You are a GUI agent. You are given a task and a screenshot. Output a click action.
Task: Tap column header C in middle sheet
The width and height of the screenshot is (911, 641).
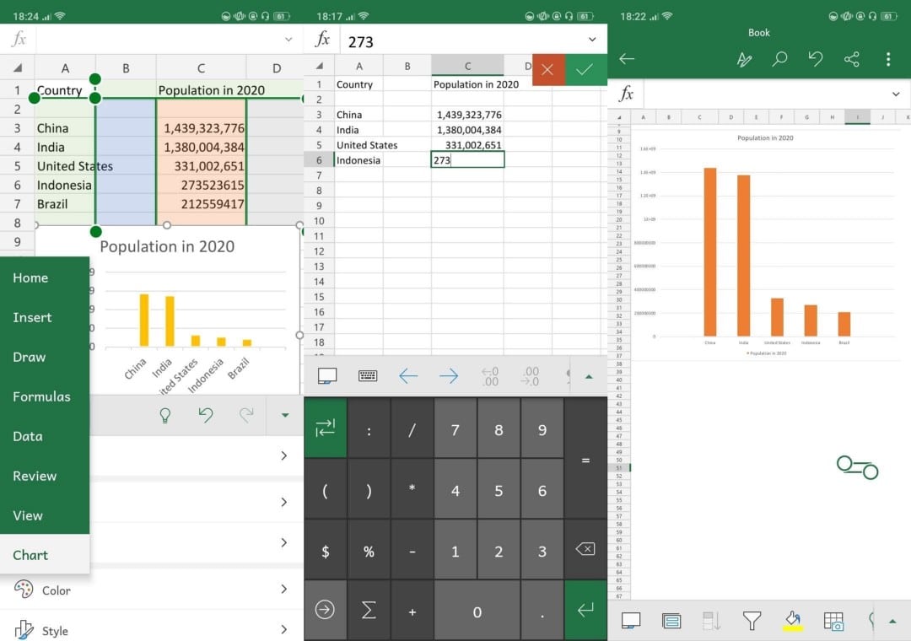tap(467, 66)
